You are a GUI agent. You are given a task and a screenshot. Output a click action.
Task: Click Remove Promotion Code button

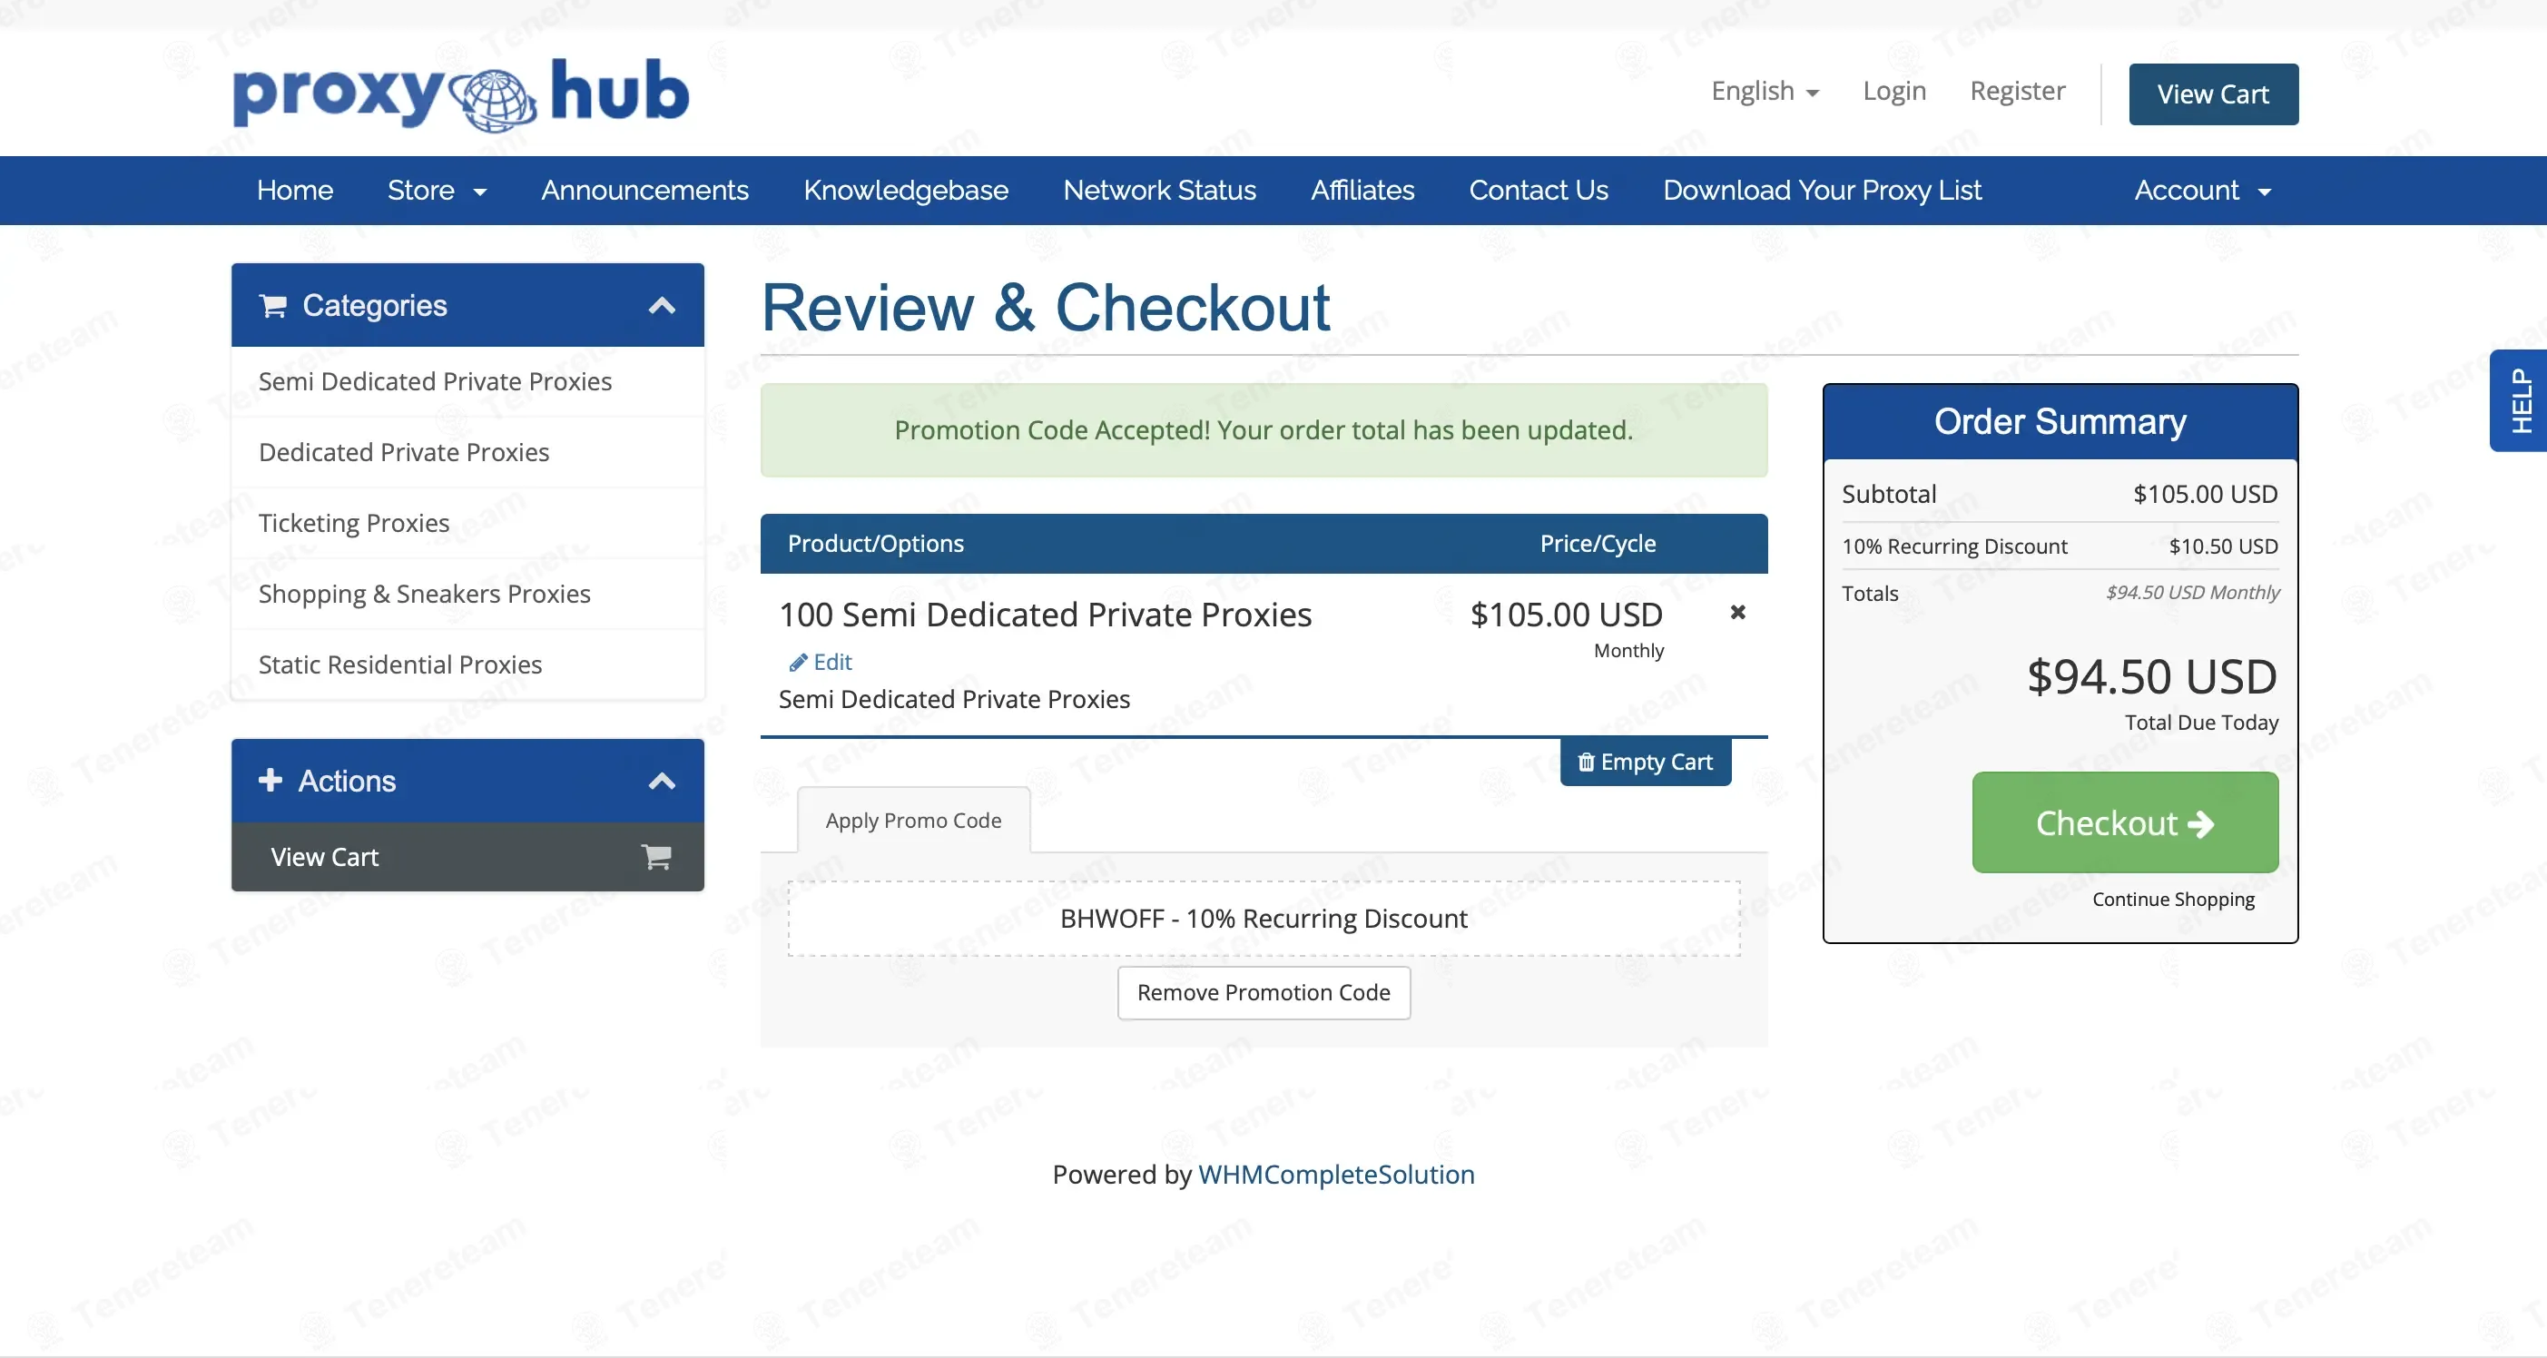(1263, 992)
